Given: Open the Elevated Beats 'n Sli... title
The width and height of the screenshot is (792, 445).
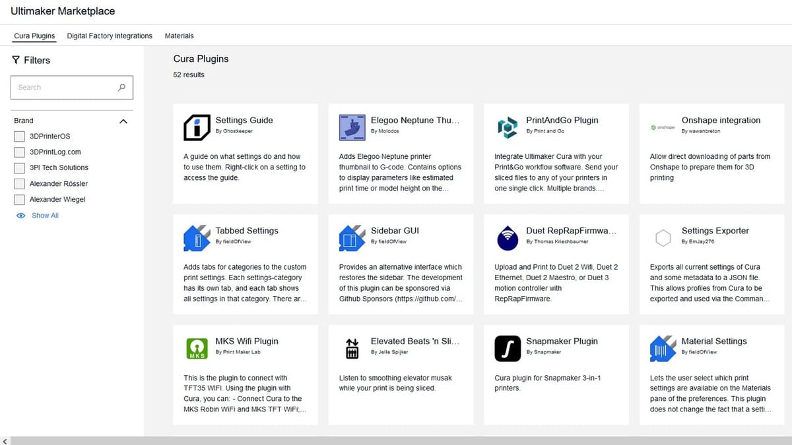Looking at the screenshot, I should pos(415,341).
